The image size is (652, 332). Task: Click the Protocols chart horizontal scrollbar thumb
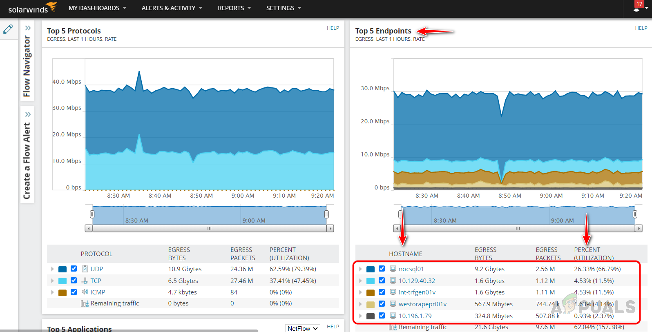(209, 228)
